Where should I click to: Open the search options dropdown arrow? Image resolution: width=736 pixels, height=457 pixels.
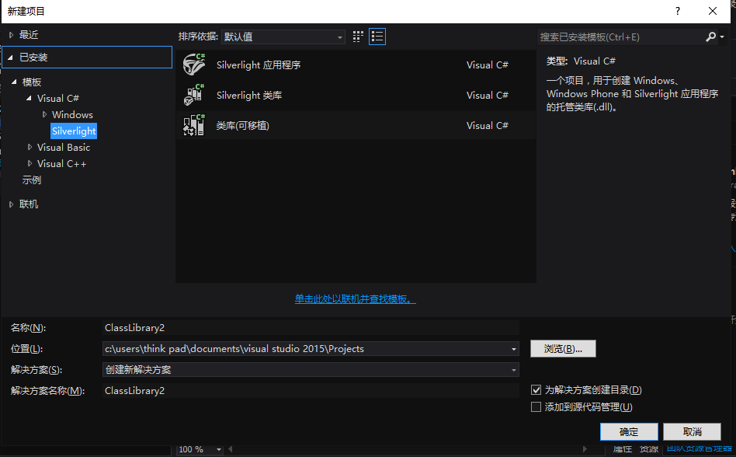pos(722,37)
